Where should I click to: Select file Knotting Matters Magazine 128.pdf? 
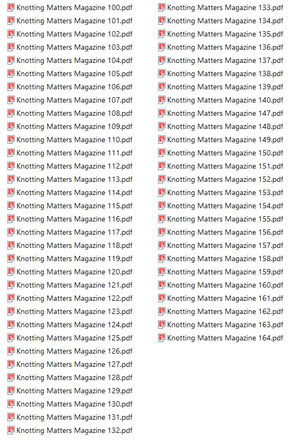click(x=70, y=377)
